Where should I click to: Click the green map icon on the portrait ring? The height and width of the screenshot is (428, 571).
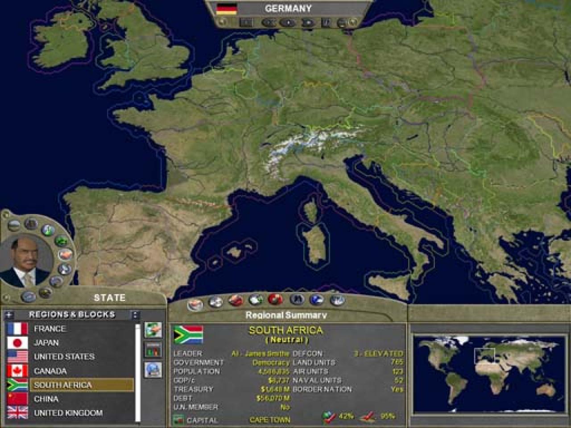point(61,241)
